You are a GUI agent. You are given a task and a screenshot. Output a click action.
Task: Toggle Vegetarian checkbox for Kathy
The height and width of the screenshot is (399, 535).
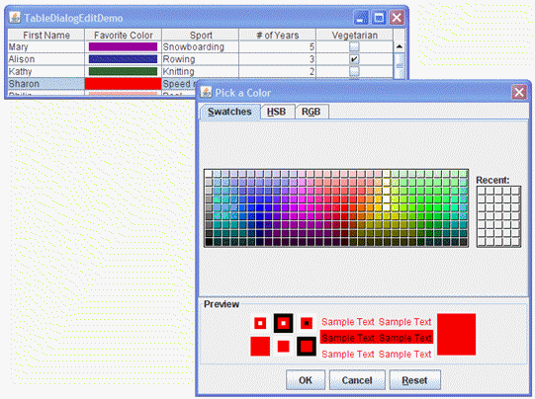354,71
